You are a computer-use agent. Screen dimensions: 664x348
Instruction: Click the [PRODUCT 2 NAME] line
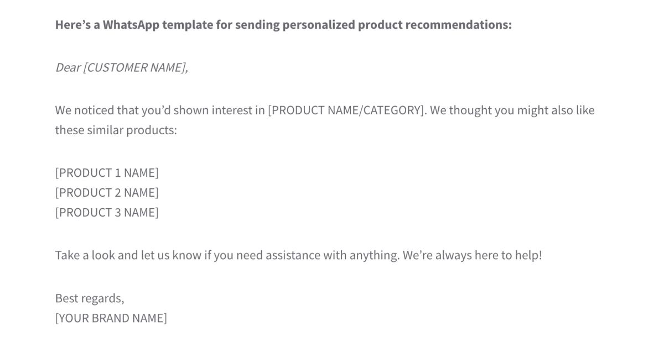107,193
